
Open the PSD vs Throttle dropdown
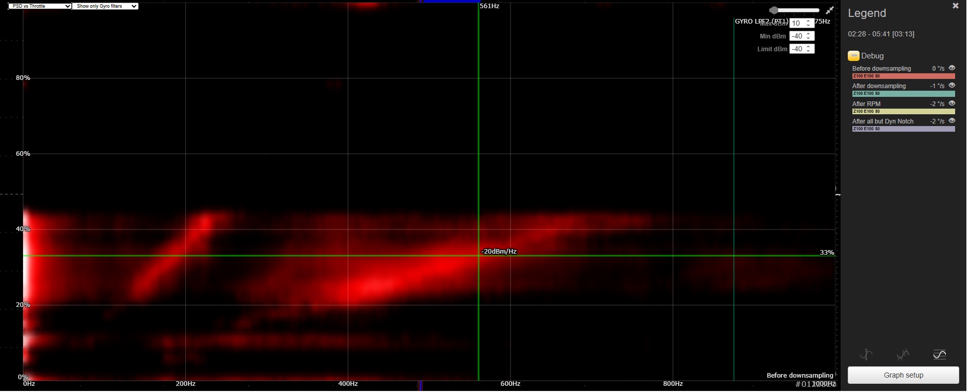[40, 6]
